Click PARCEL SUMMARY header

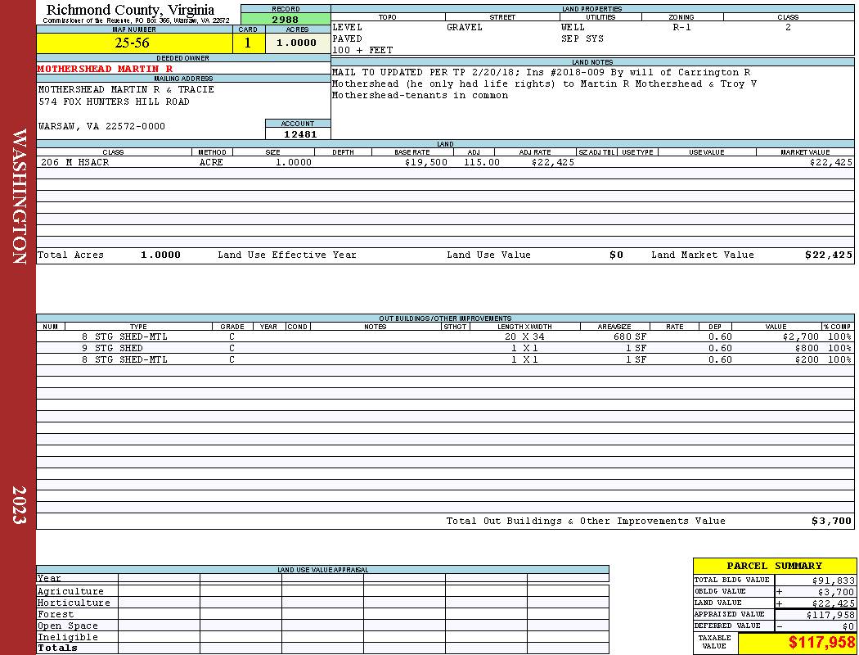coord(775,566)
